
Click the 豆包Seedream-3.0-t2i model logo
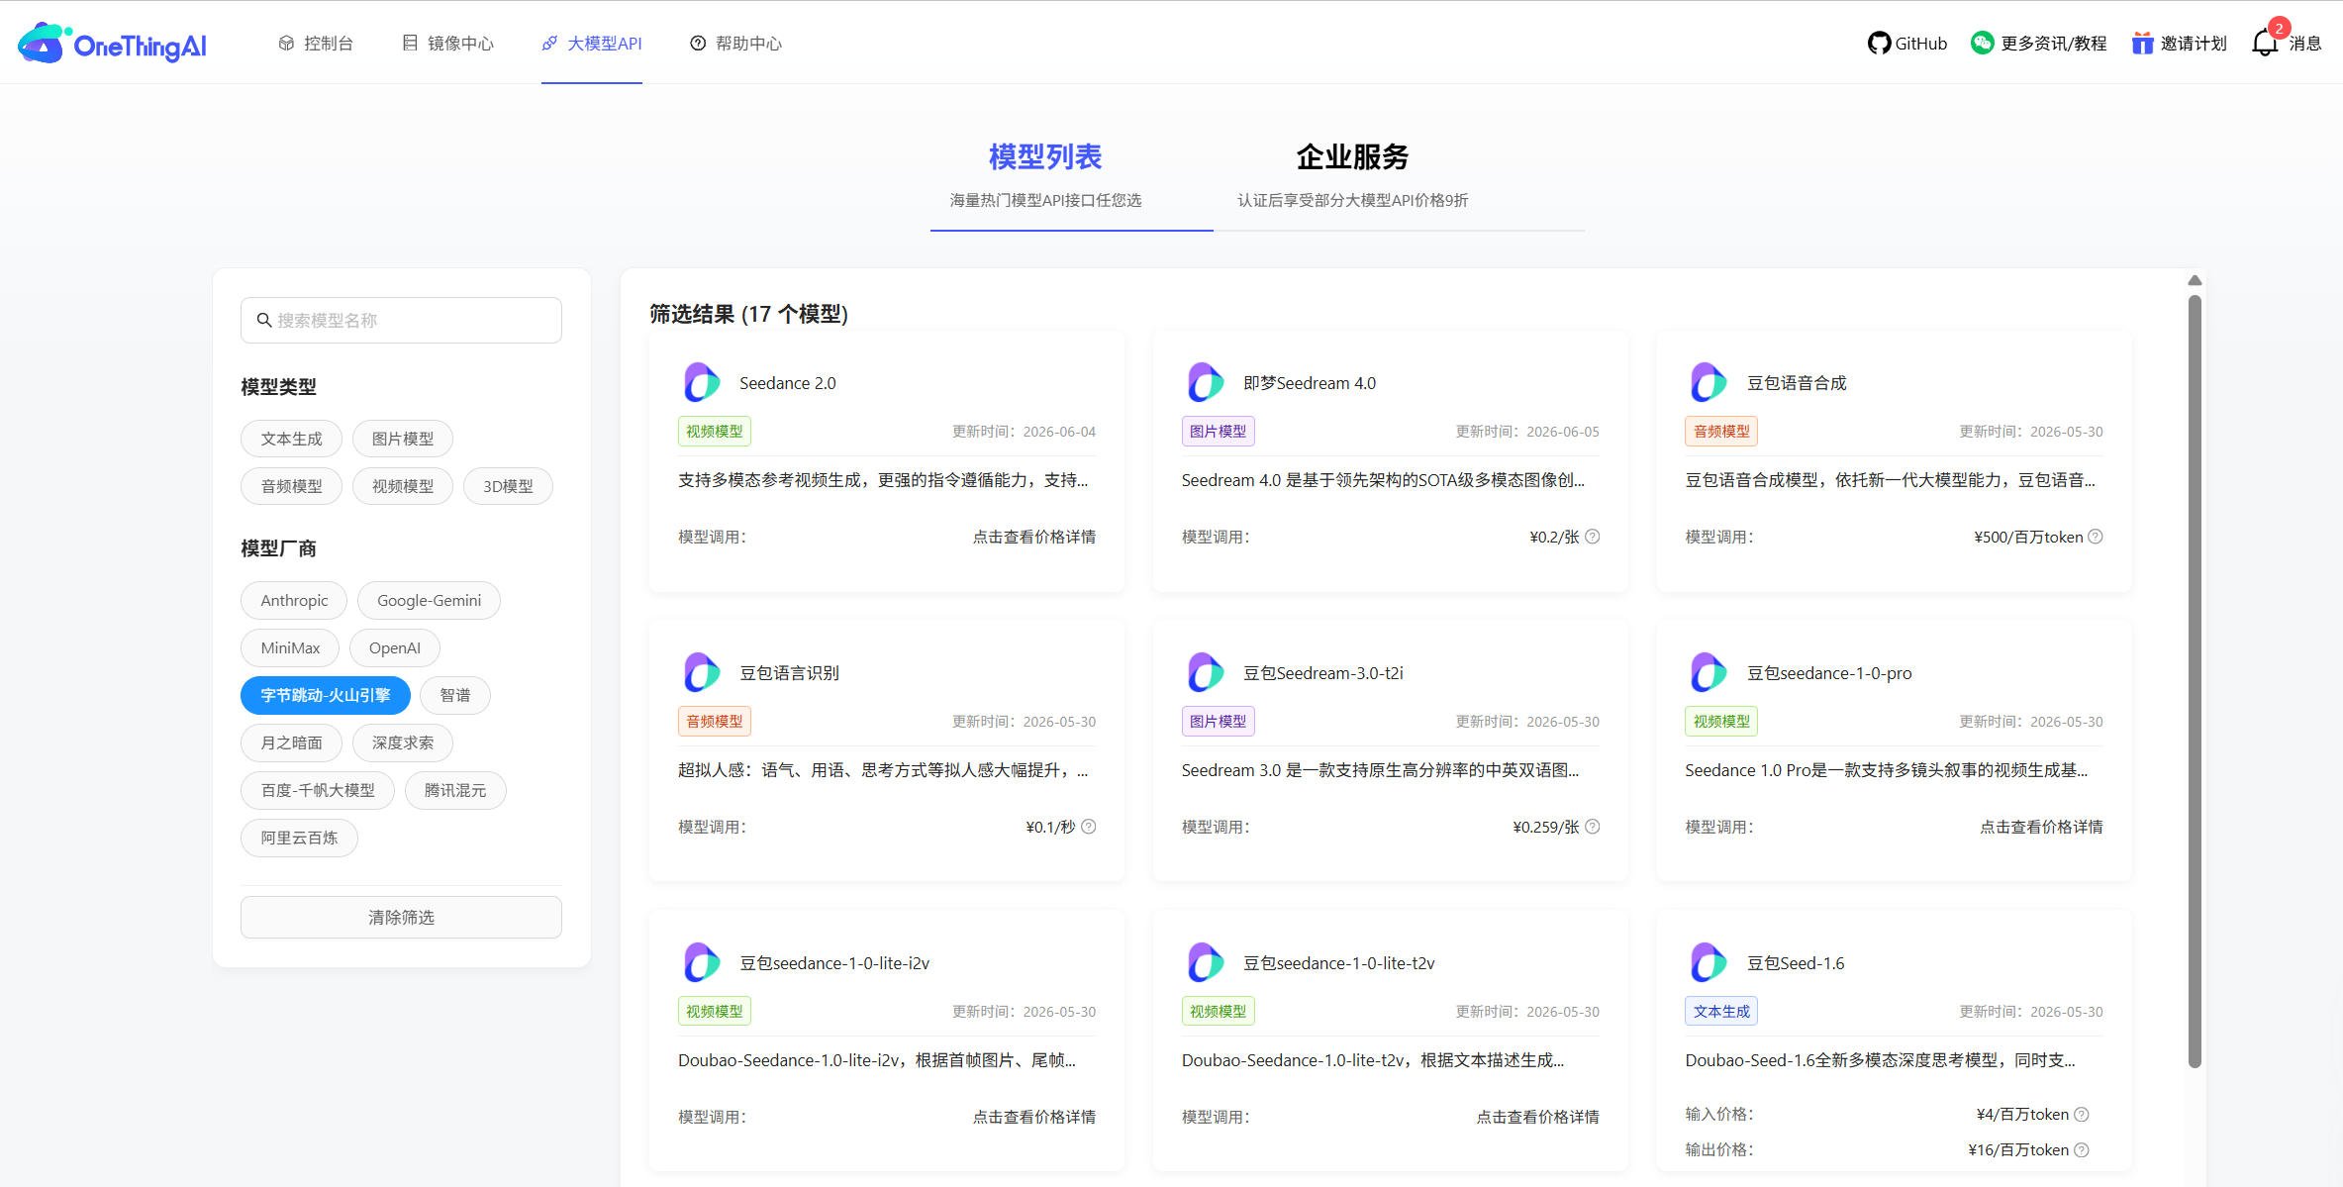pyautogui.click(x=1206, y=673)
